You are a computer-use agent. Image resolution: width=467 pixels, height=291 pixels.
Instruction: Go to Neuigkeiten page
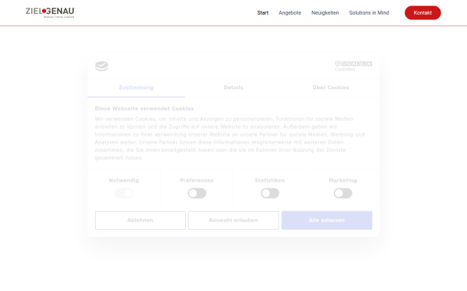325,12
